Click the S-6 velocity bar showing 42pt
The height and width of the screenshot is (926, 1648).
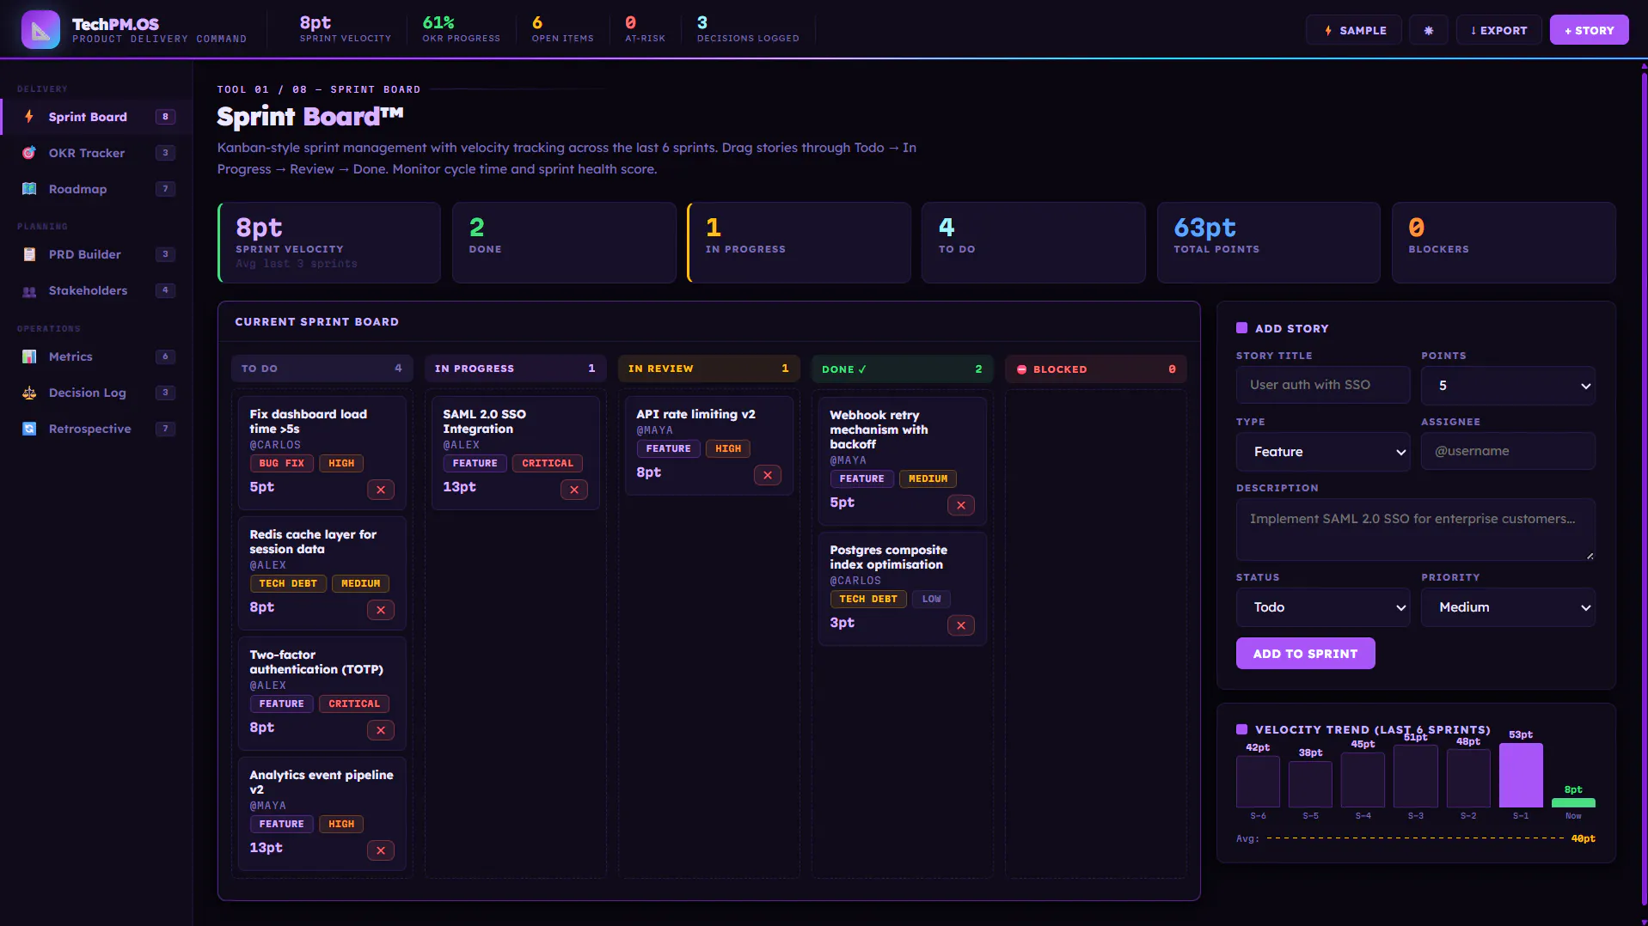coord(1258,782)
